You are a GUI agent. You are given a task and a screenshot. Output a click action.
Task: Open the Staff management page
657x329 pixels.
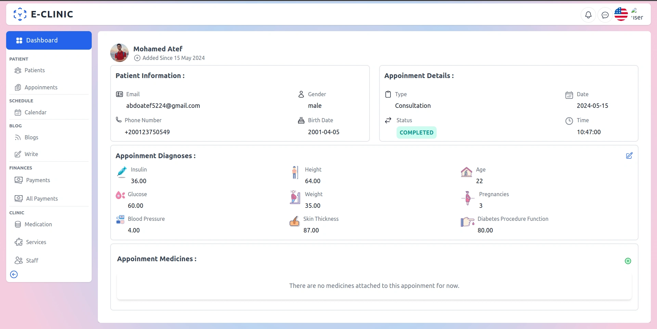[32, 261]
